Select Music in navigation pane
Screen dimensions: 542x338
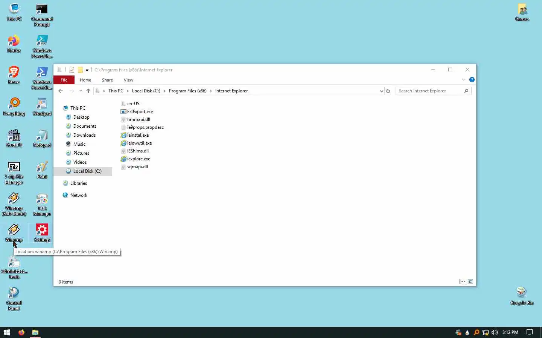click(79, 144)
